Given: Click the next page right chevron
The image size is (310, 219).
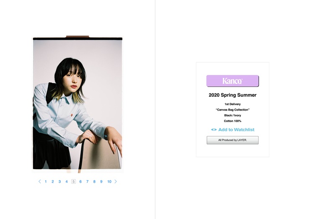Looking at the screenshot, I should coord(116,181).
